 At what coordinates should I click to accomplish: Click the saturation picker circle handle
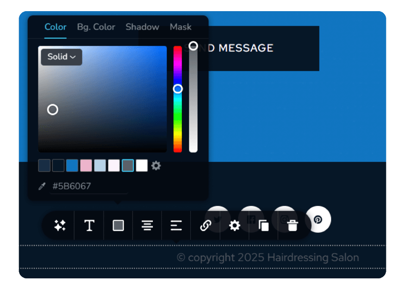click(53, 110)
